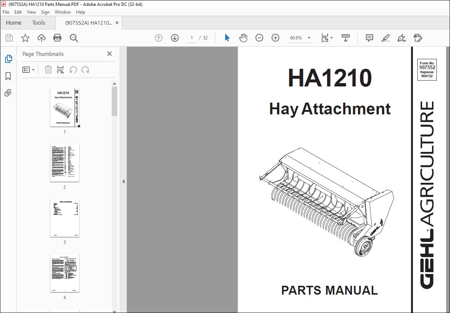450x313 pixels.
Task: Open the Help menu
Action: tap(80, 12)
